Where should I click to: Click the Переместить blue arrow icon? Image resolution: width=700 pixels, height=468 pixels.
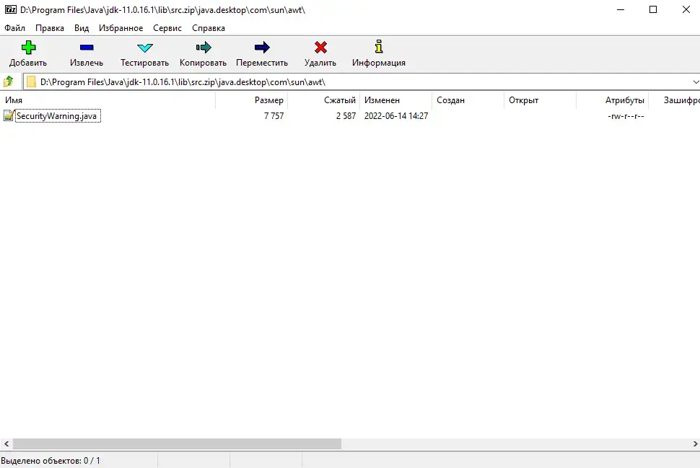[x=262, y=48]
